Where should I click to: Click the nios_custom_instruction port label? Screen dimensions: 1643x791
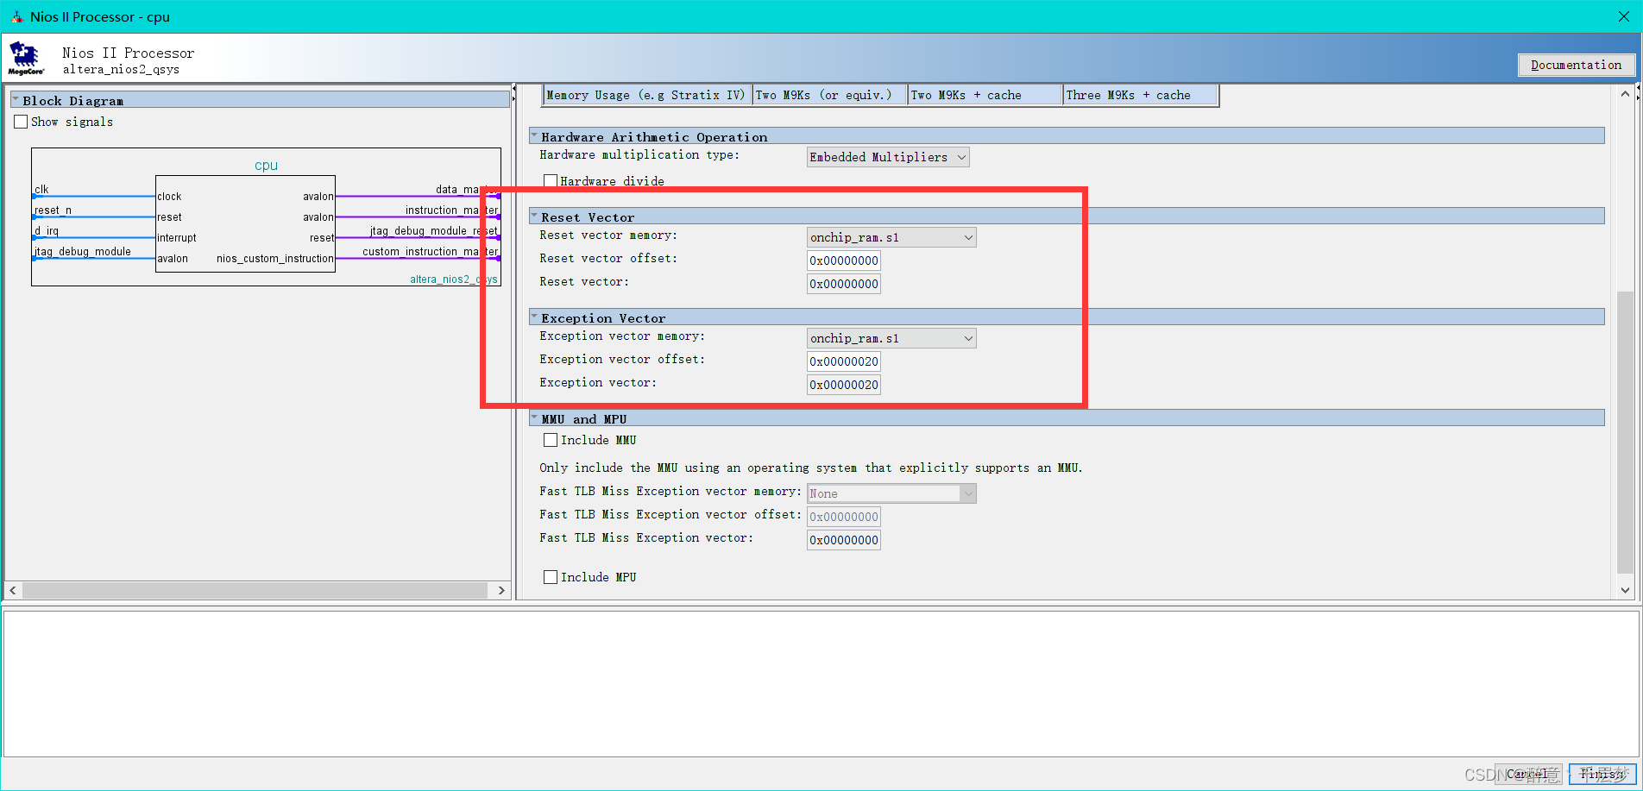274,258
